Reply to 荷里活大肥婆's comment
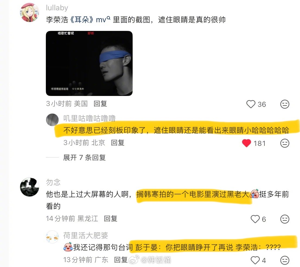Image resolution: width=300 pixels, height=267 pixels. coord(121,260)
